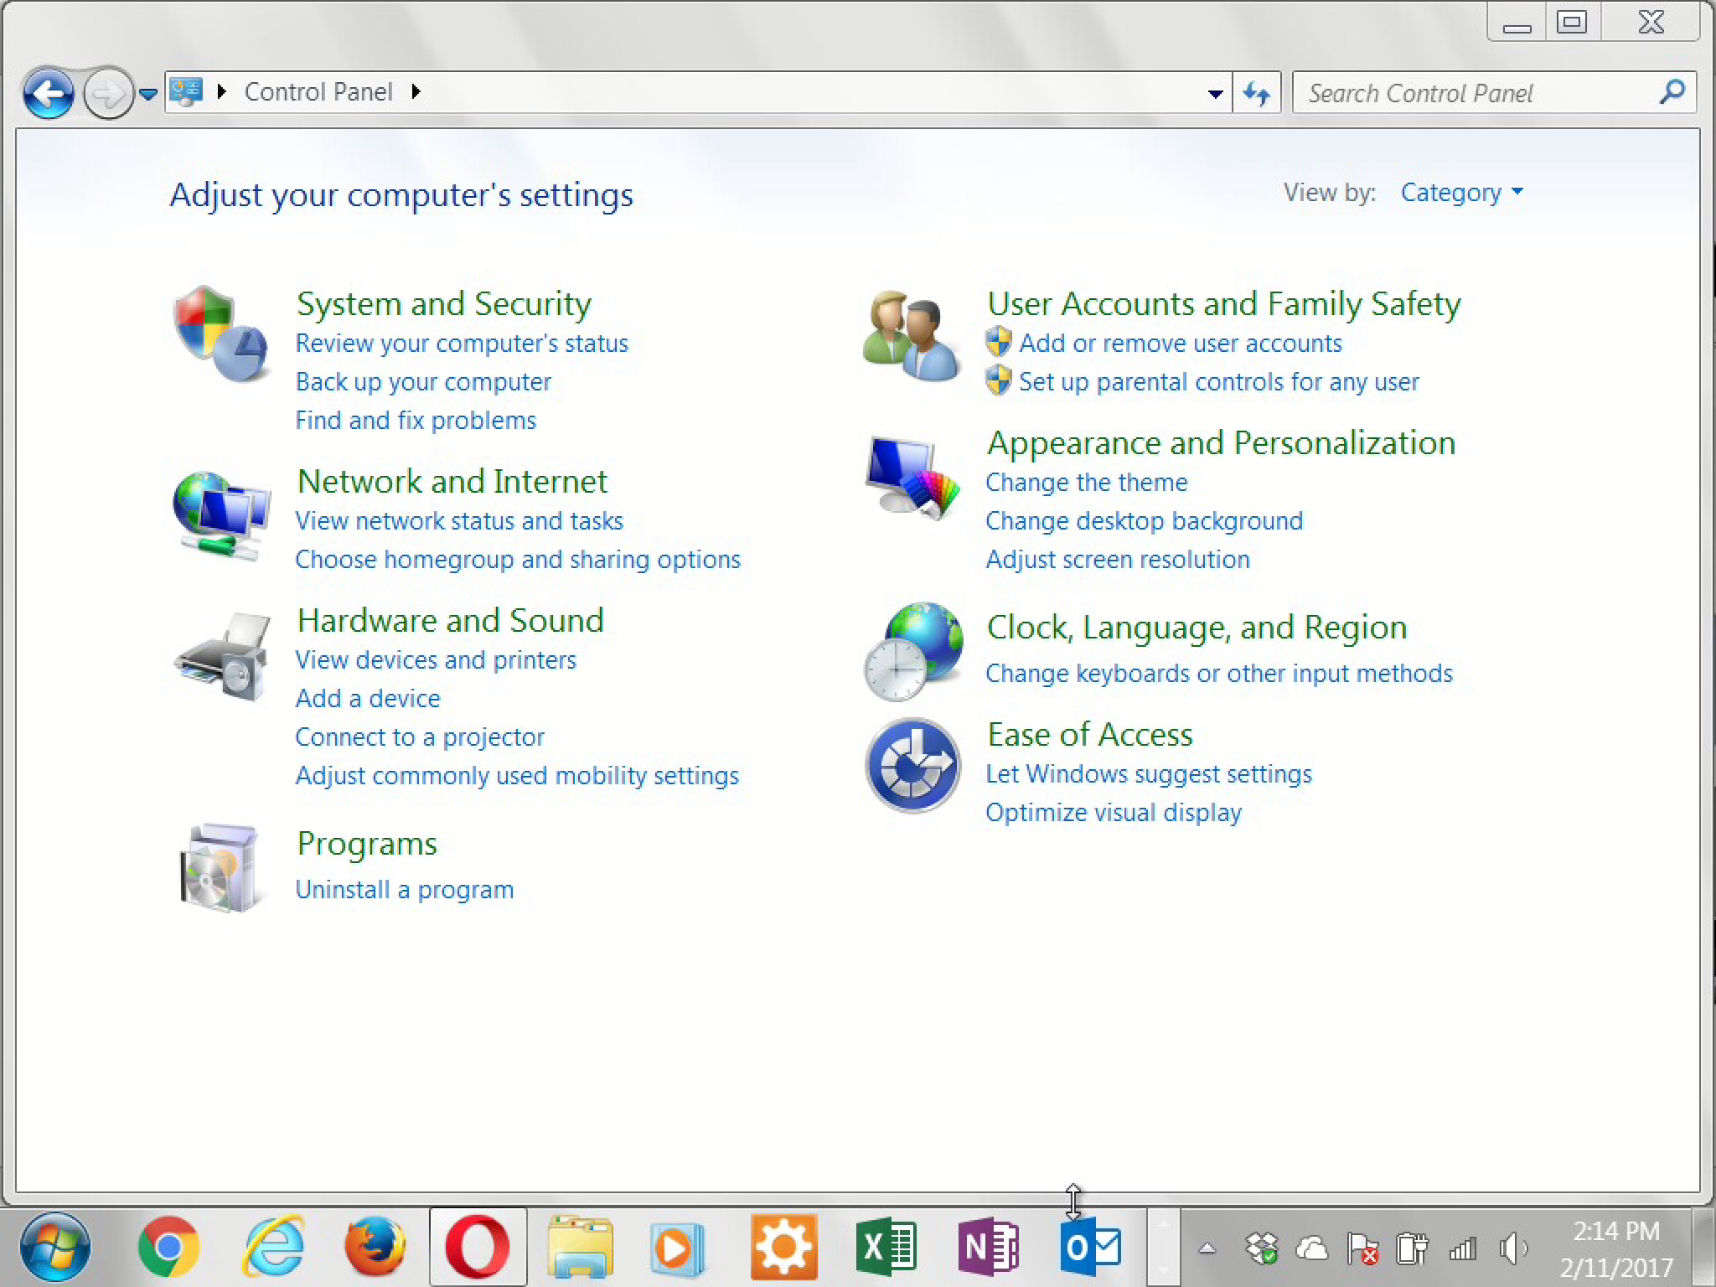Click Adjust screen resolution
Image resolution: width=1716 pixels, height=1287 pixels.
pyautogui.click(x=1118, y=560)
